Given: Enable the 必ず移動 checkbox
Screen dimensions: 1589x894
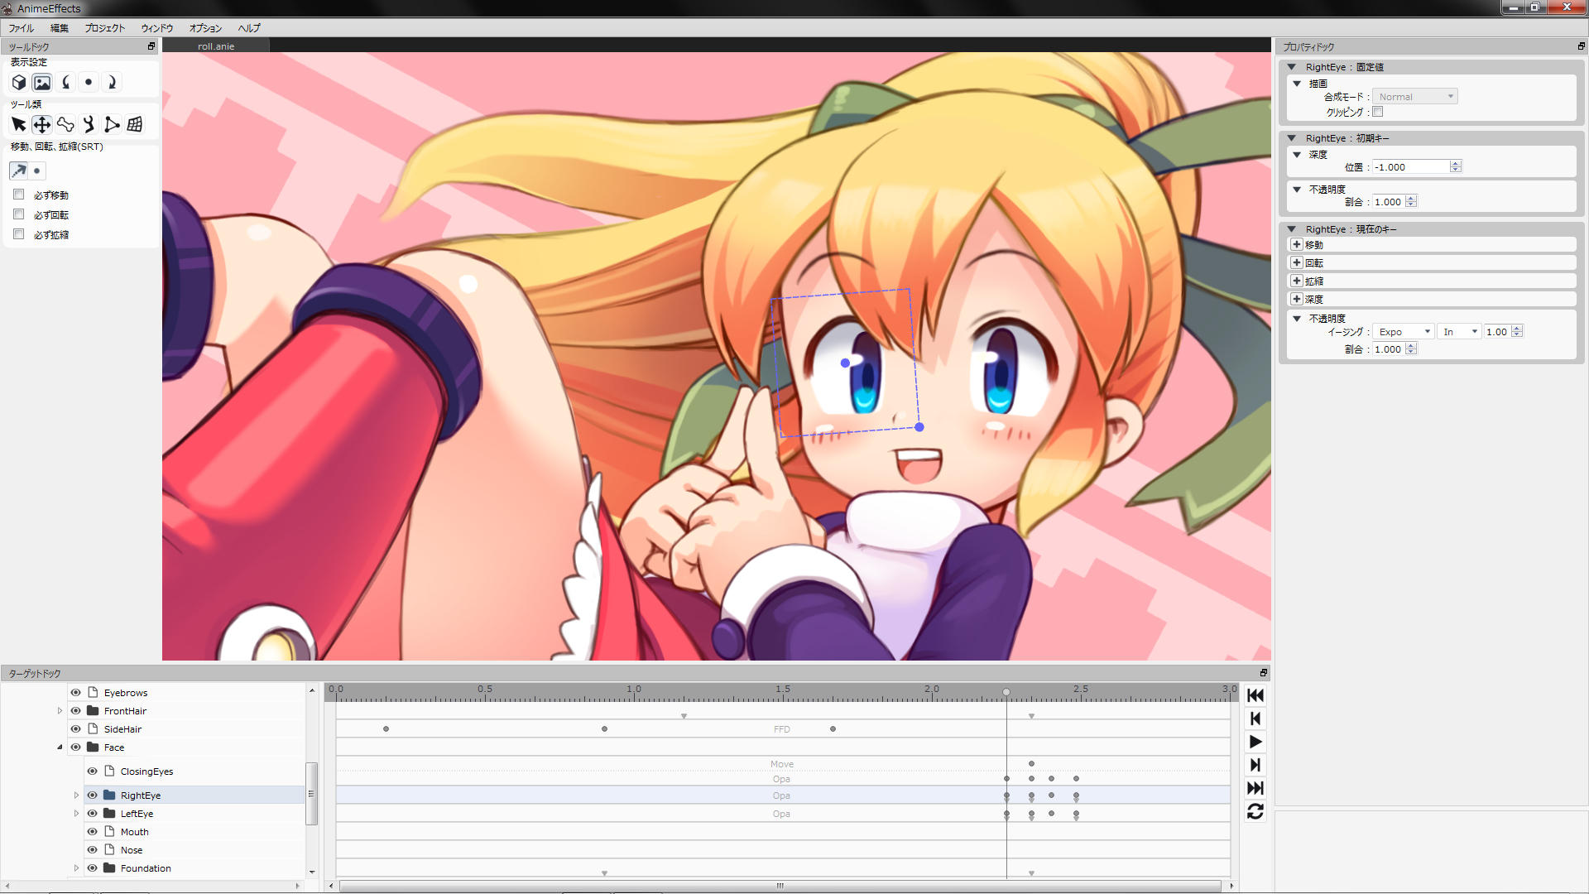Looking at the screenshot, I should point(18,195).
